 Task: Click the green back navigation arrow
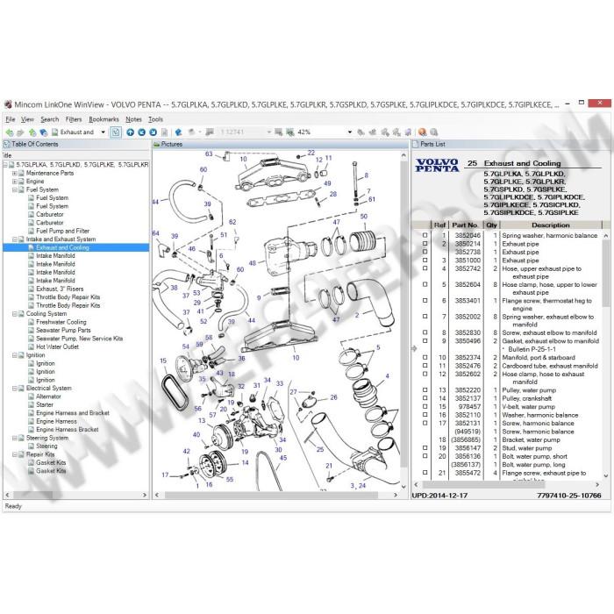click(x=10, y=132)
